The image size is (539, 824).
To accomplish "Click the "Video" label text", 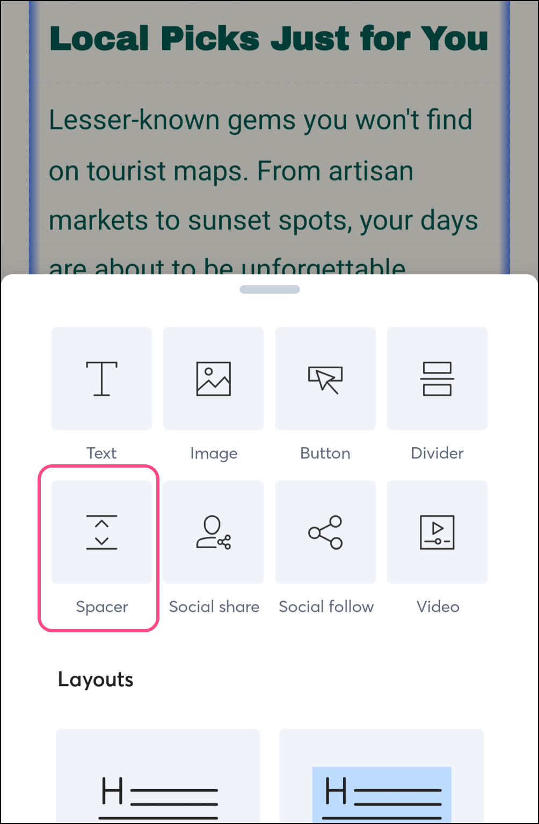I will pyautogui.click(x=438, y=607).
